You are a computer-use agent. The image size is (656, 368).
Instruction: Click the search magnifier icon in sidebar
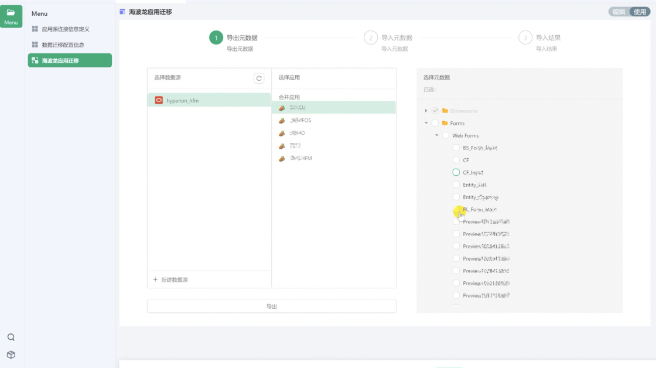(x=11, y=337)
